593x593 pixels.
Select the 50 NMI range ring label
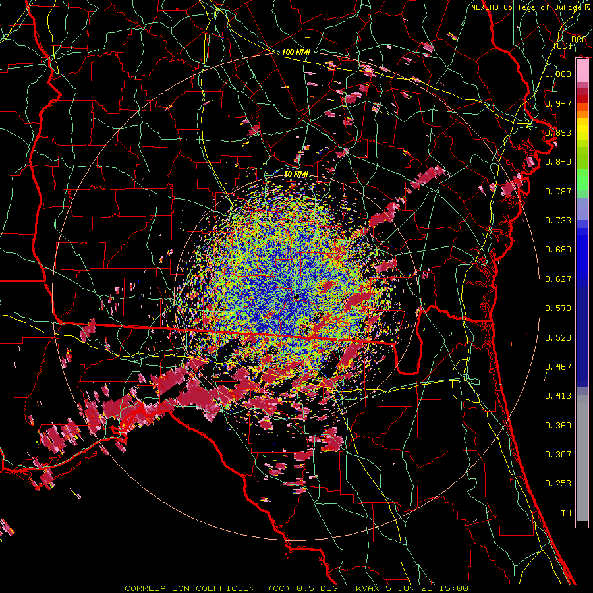coord(296,174)
